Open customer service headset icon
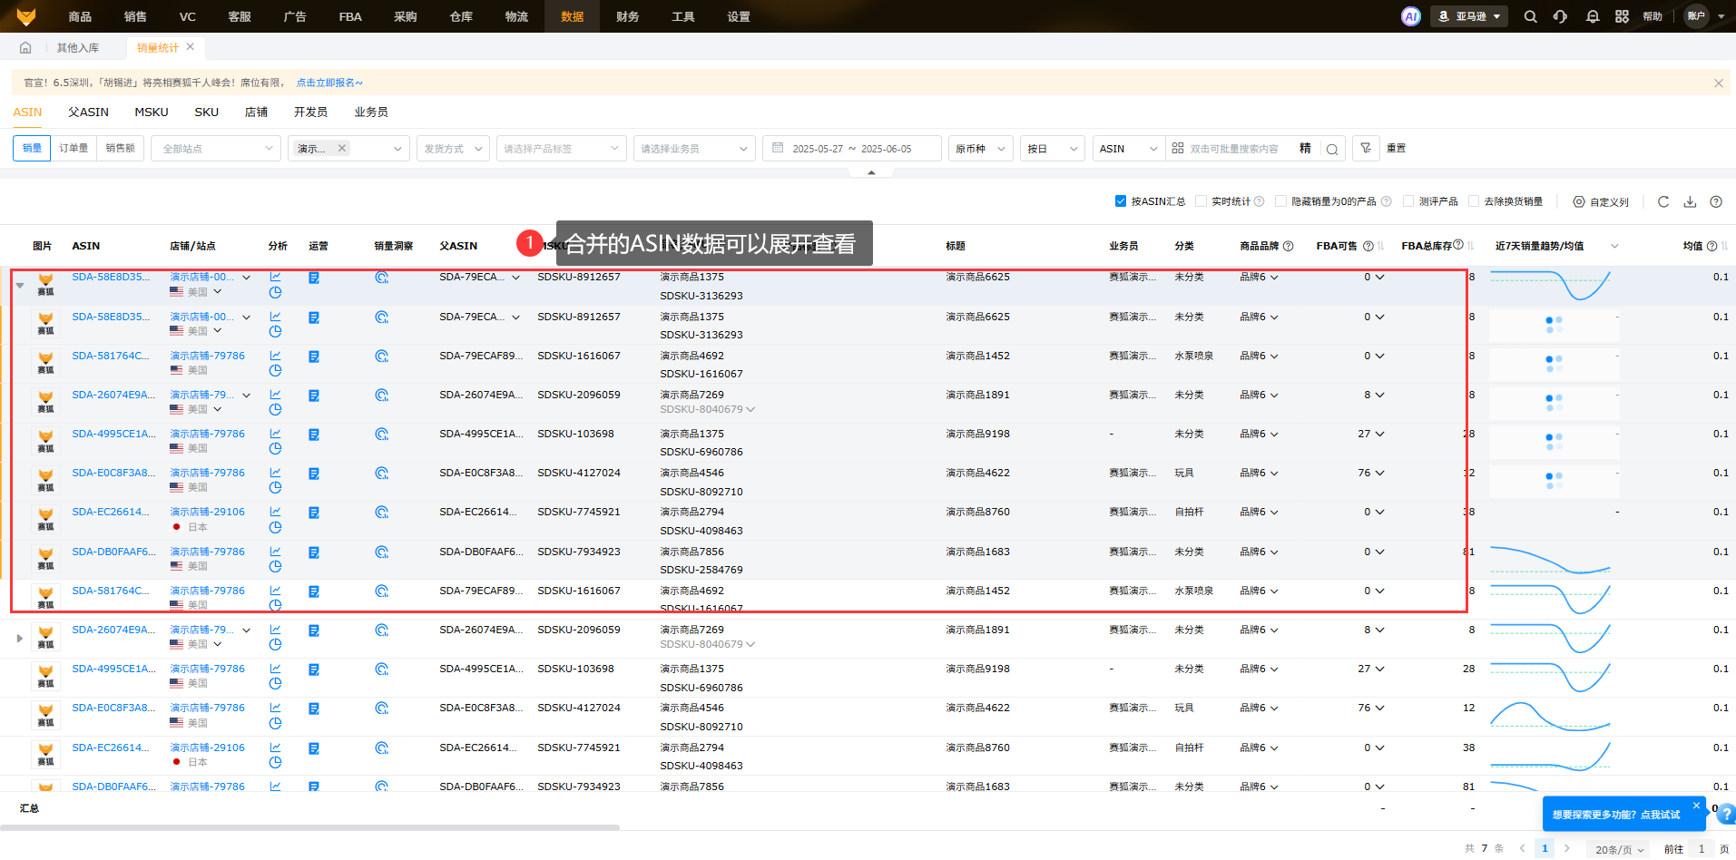The height and width of the screenshot is (860, 1736). [1560, 16]
